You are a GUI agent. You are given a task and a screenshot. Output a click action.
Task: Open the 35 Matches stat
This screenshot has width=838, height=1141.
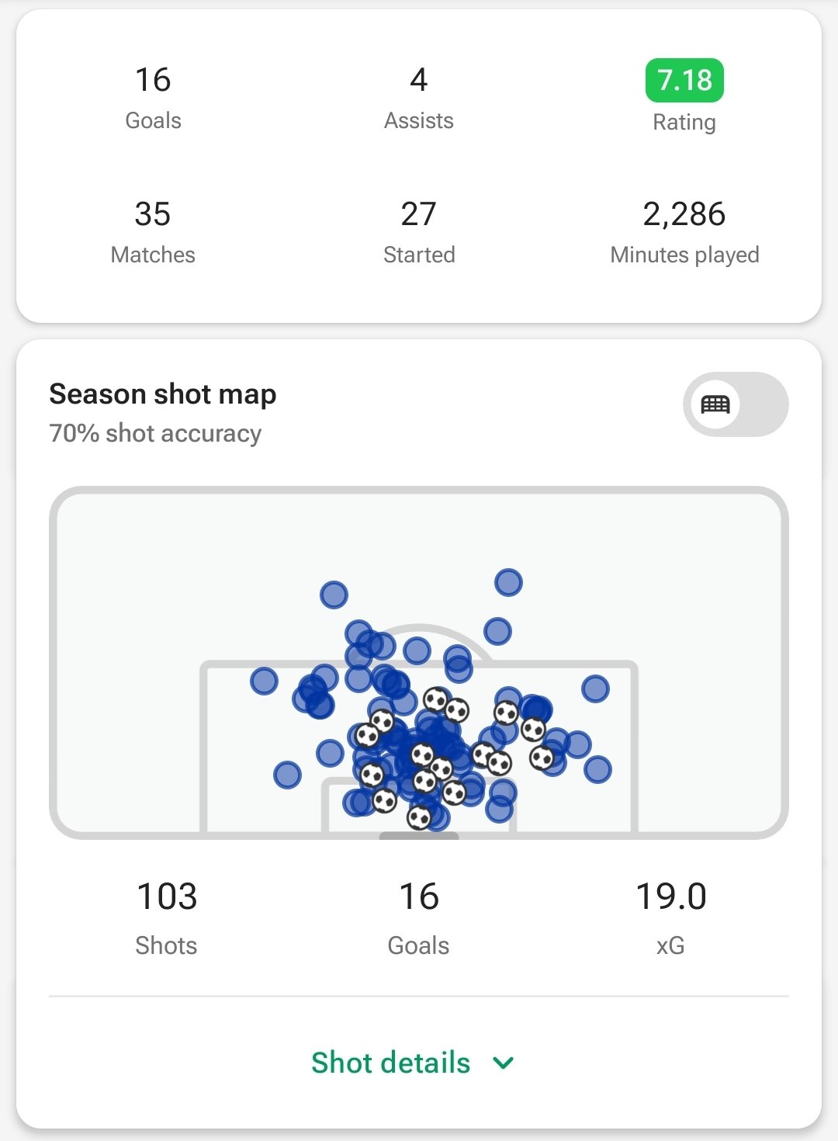point(153,233)
